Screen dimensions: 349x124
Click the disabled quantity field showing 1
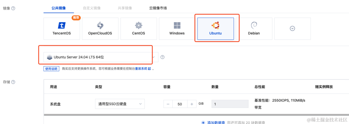[x=230, y=104]
